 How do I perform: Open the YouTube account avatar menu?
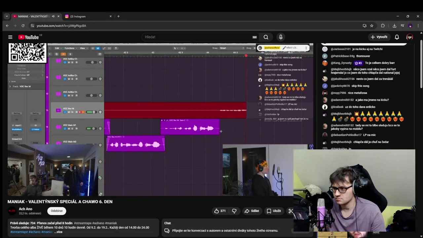coord(410,37)
